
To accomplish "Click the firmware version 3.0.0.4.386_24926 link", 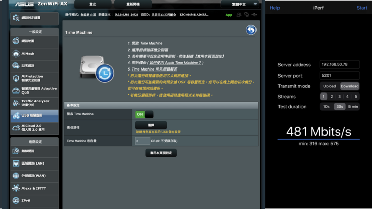I will 127,15.
